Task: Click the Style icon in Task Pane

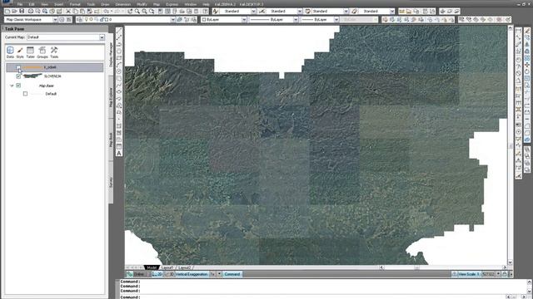Action: [20, 52]
